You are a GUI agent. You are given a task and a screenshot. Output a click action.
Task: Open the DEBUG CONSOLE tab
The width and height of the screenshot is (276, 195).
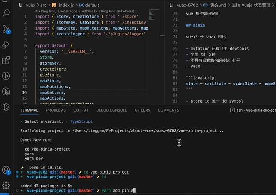[112, 110]
